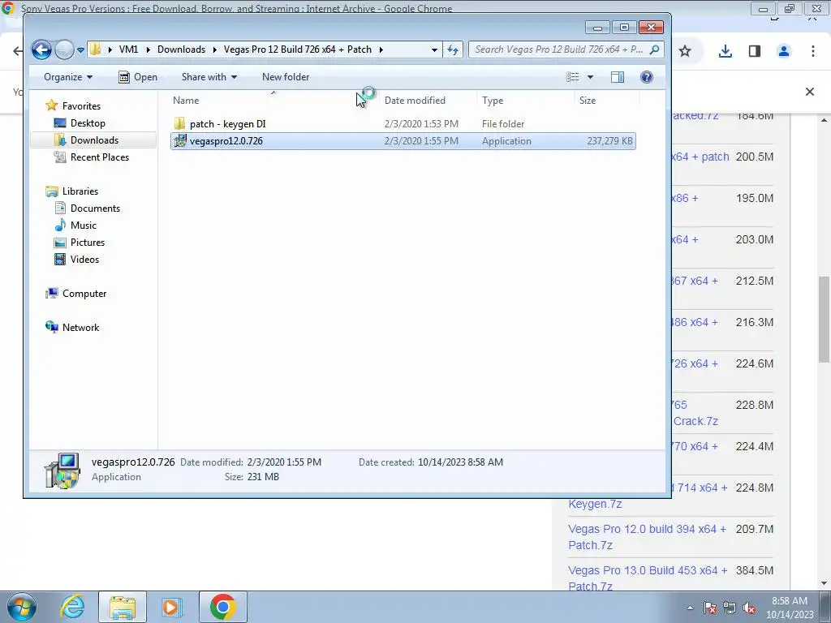Expand the address bar previous locations dropdown

(x=435, y=49)
